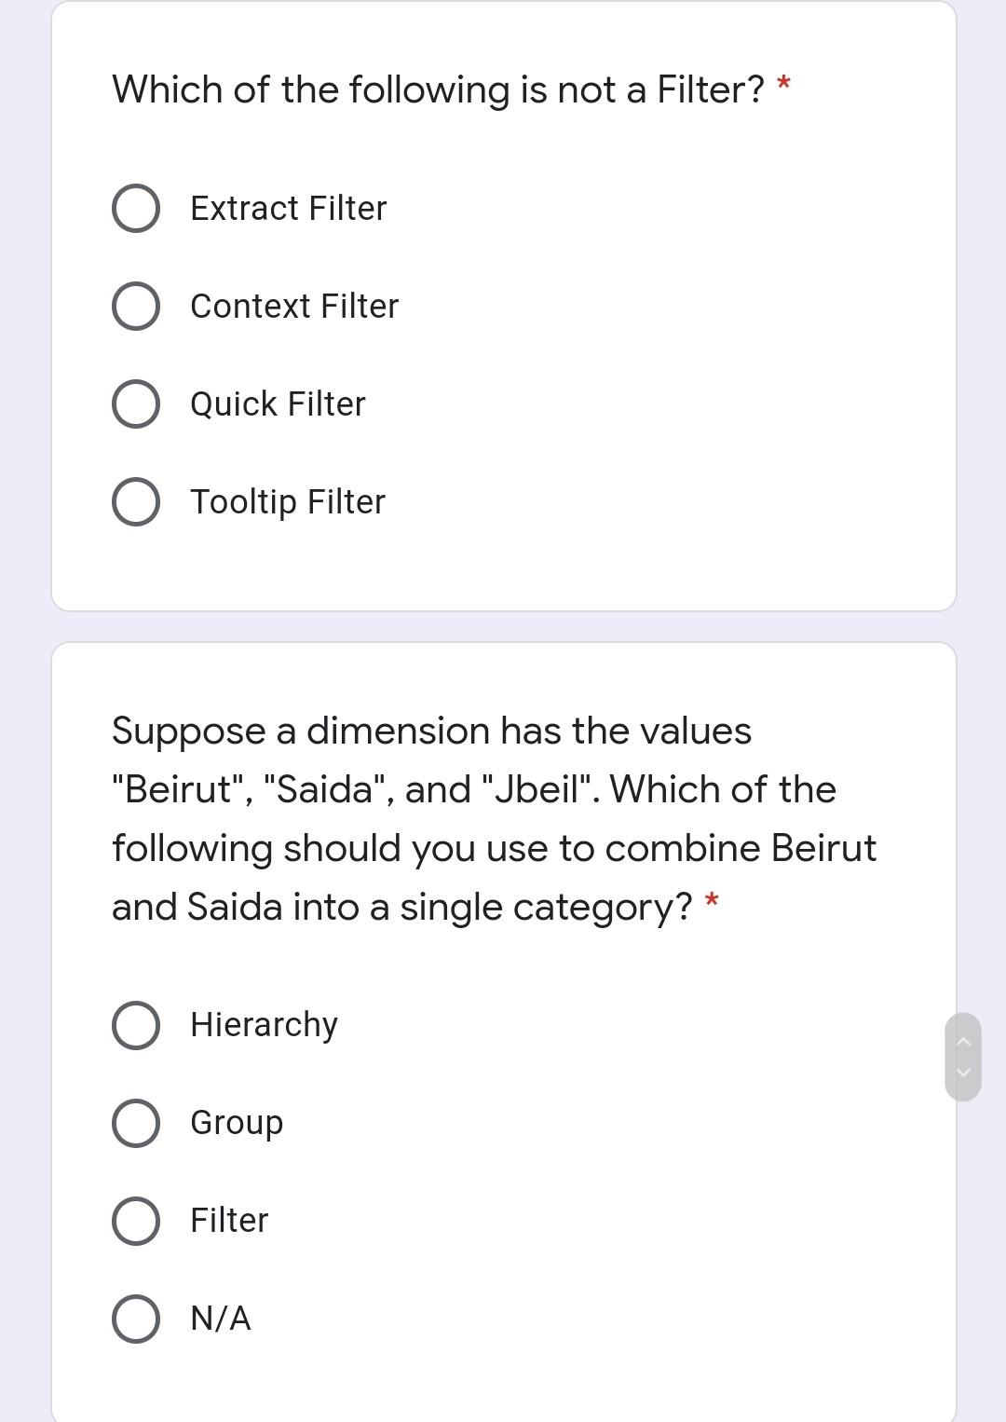The image size is (1006, 1422).
Task: Choose Filter in the second question
Action: (x=135, y=1220)
